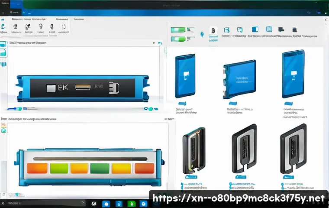Select the first black connector module thumbnail

[x=194, y=150]
